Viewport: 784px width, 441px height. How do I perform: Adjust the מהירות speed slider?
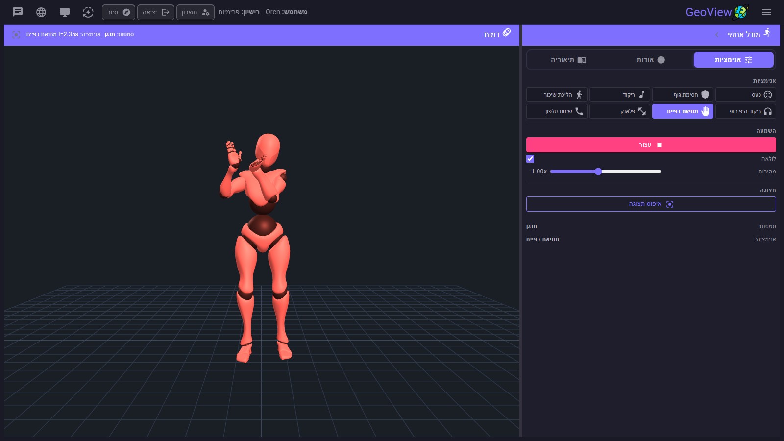tap(606, 171)
